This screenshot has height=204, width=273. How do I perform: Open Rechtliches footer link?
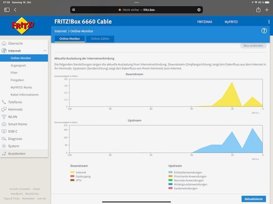[x=32, y=194]
